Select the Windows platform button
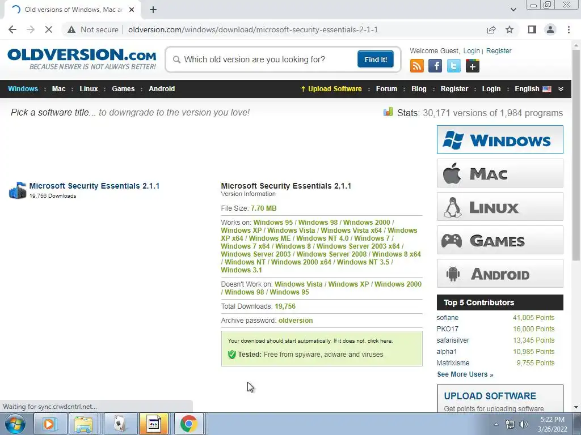 [x=500, y=139]
